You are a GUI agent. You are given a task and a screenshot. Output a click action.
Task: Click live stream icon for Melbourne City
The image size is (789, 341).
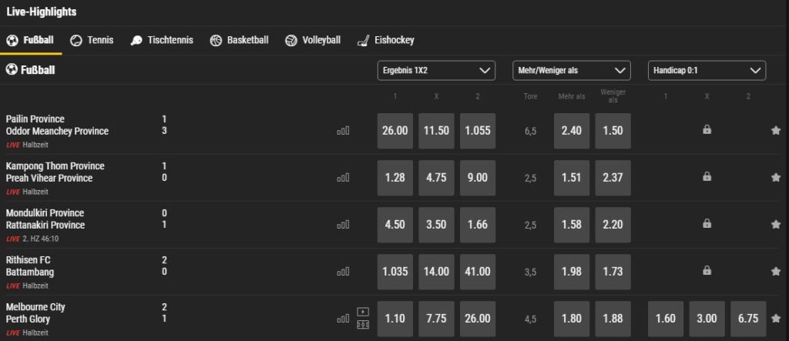pyautogui.click(x=363, y=312)
